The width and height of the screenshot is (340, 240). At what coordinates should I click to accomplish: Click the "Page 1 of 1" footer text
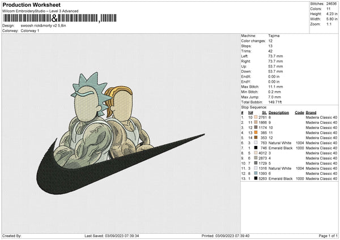[x=328, y=235]
